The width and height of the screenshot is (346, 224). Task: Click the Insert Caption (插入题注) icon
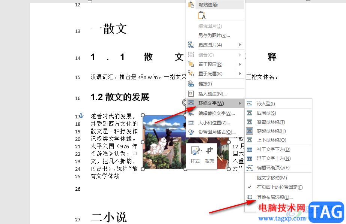pyautogui.click(x=191, y=94)
